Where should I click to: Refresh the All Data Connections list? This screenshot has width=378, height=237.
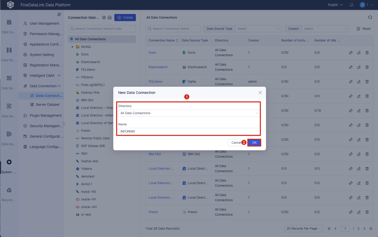370,17
